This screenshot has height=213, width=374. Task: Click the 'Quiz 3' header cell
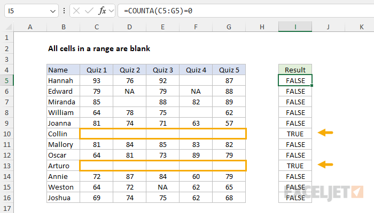click(162, 70)
